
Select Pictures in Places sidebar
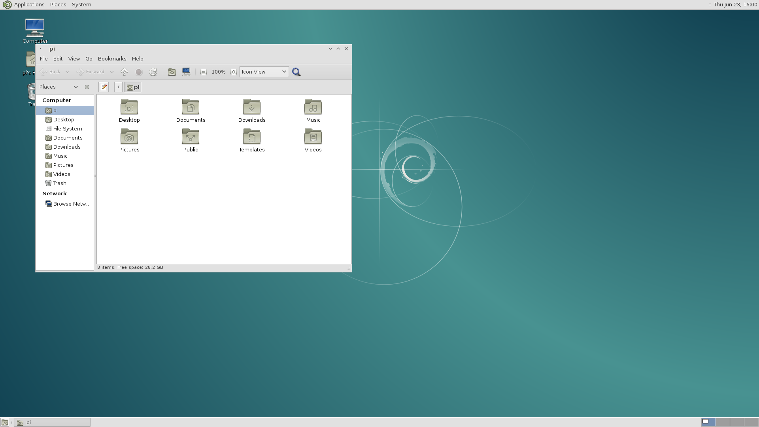65,165
